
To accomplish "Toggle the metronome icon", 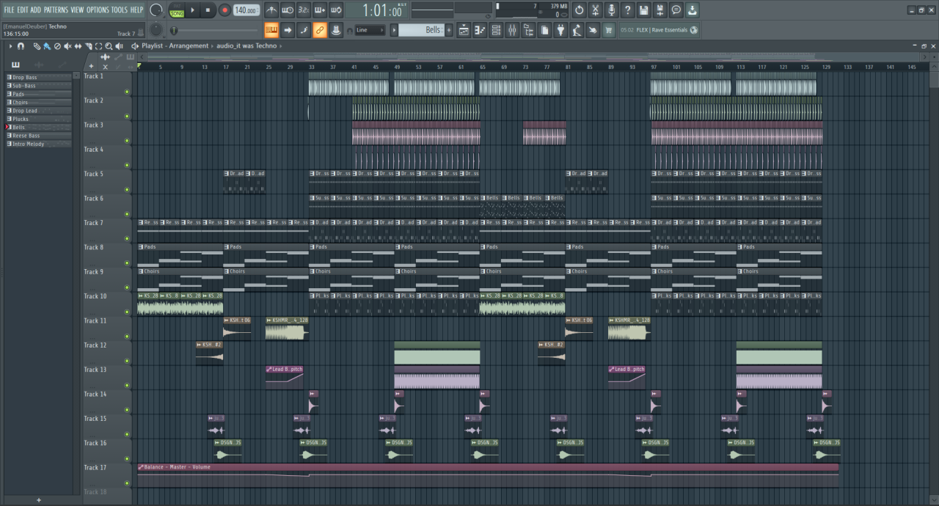I will tap(271, 10).
